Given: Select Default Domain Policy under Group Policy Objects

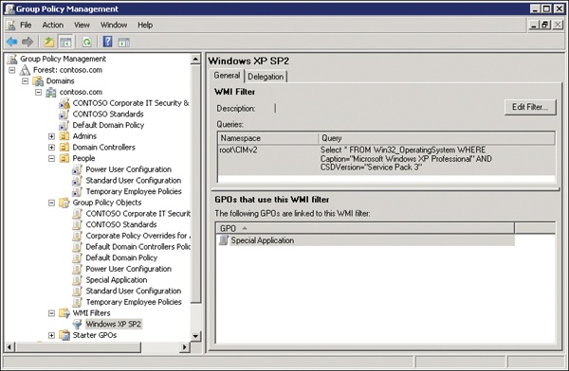Looking at the screenshot, I should 121,258.
